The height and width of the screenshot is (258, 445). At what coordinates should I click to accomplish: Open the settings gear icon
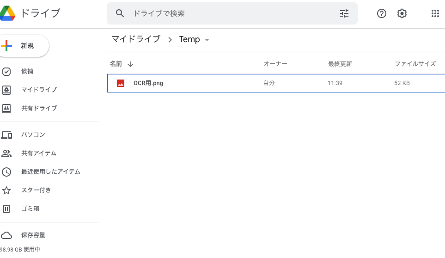(402, 13)
